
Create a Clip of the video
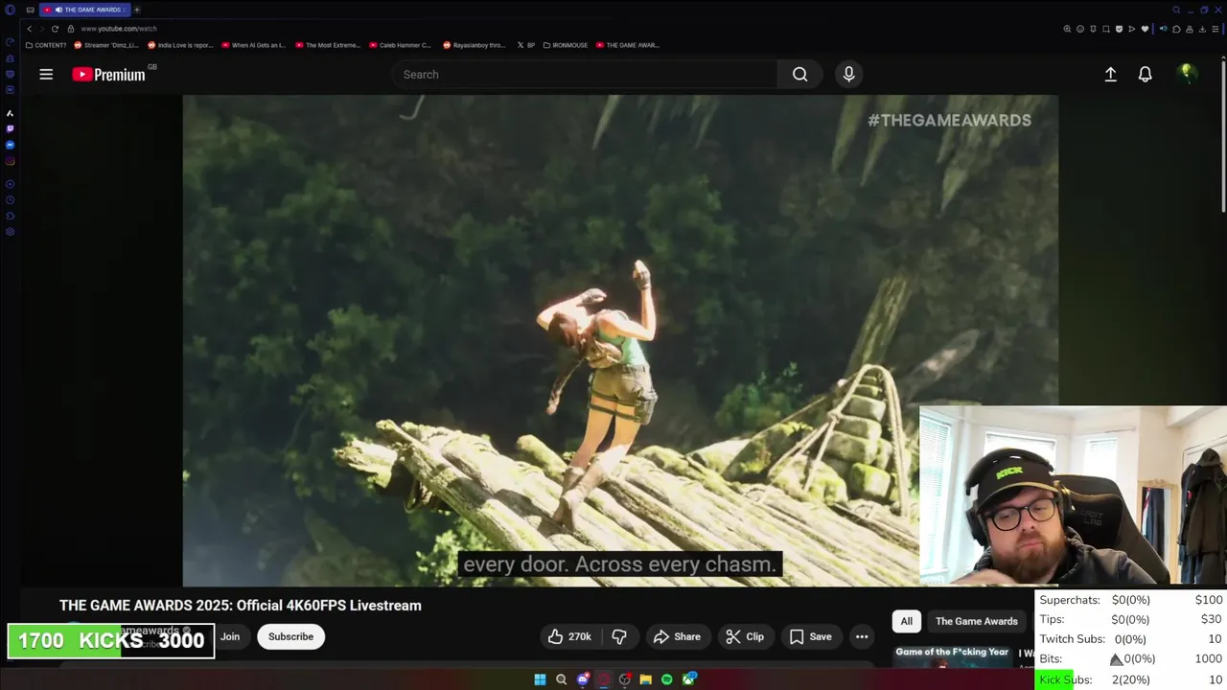(x=745, y=636)
